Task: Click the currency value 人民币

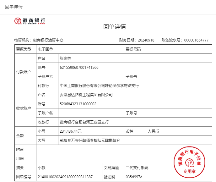Action: tap(154, 131)
